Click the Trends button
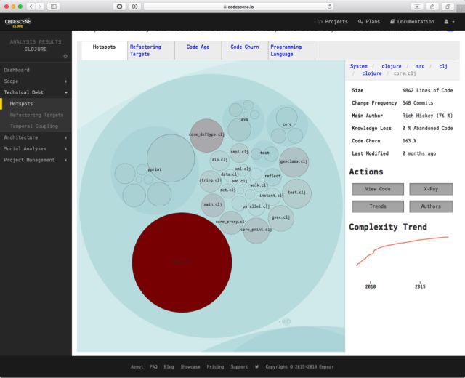 (x=378, y=206)
